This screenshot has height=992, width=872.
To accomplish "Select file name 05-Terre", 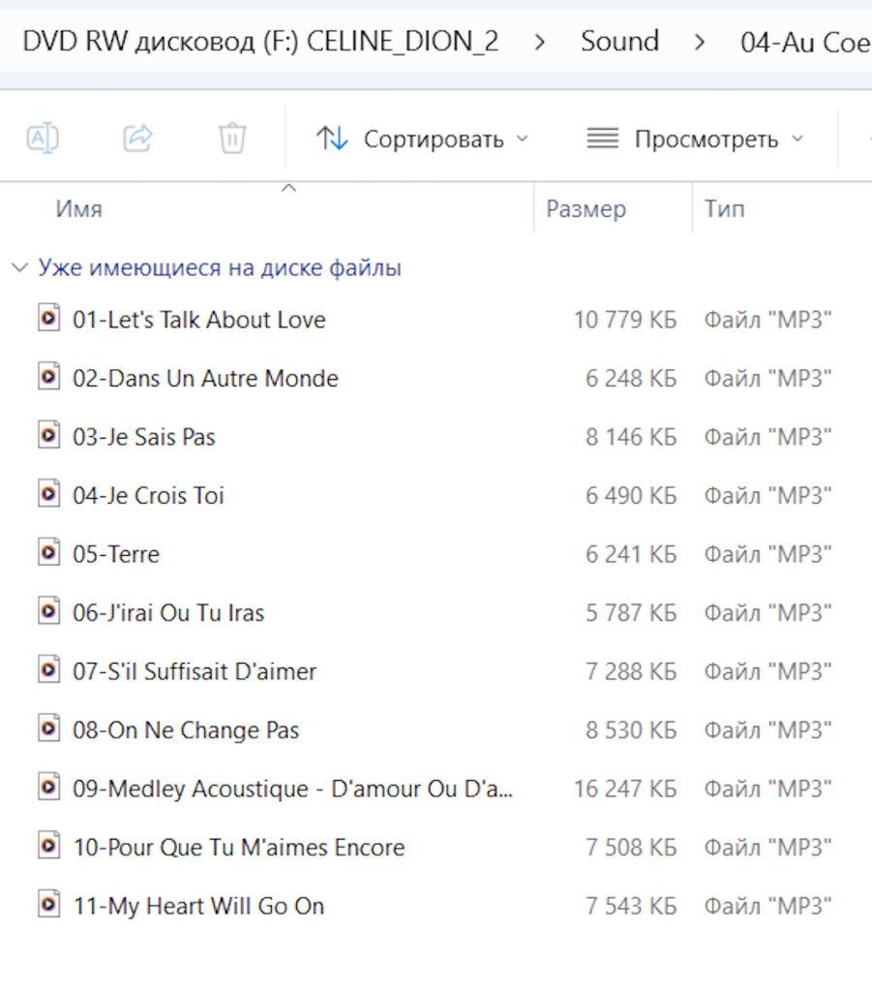I will pyautogui.click(x=116, y=554).
